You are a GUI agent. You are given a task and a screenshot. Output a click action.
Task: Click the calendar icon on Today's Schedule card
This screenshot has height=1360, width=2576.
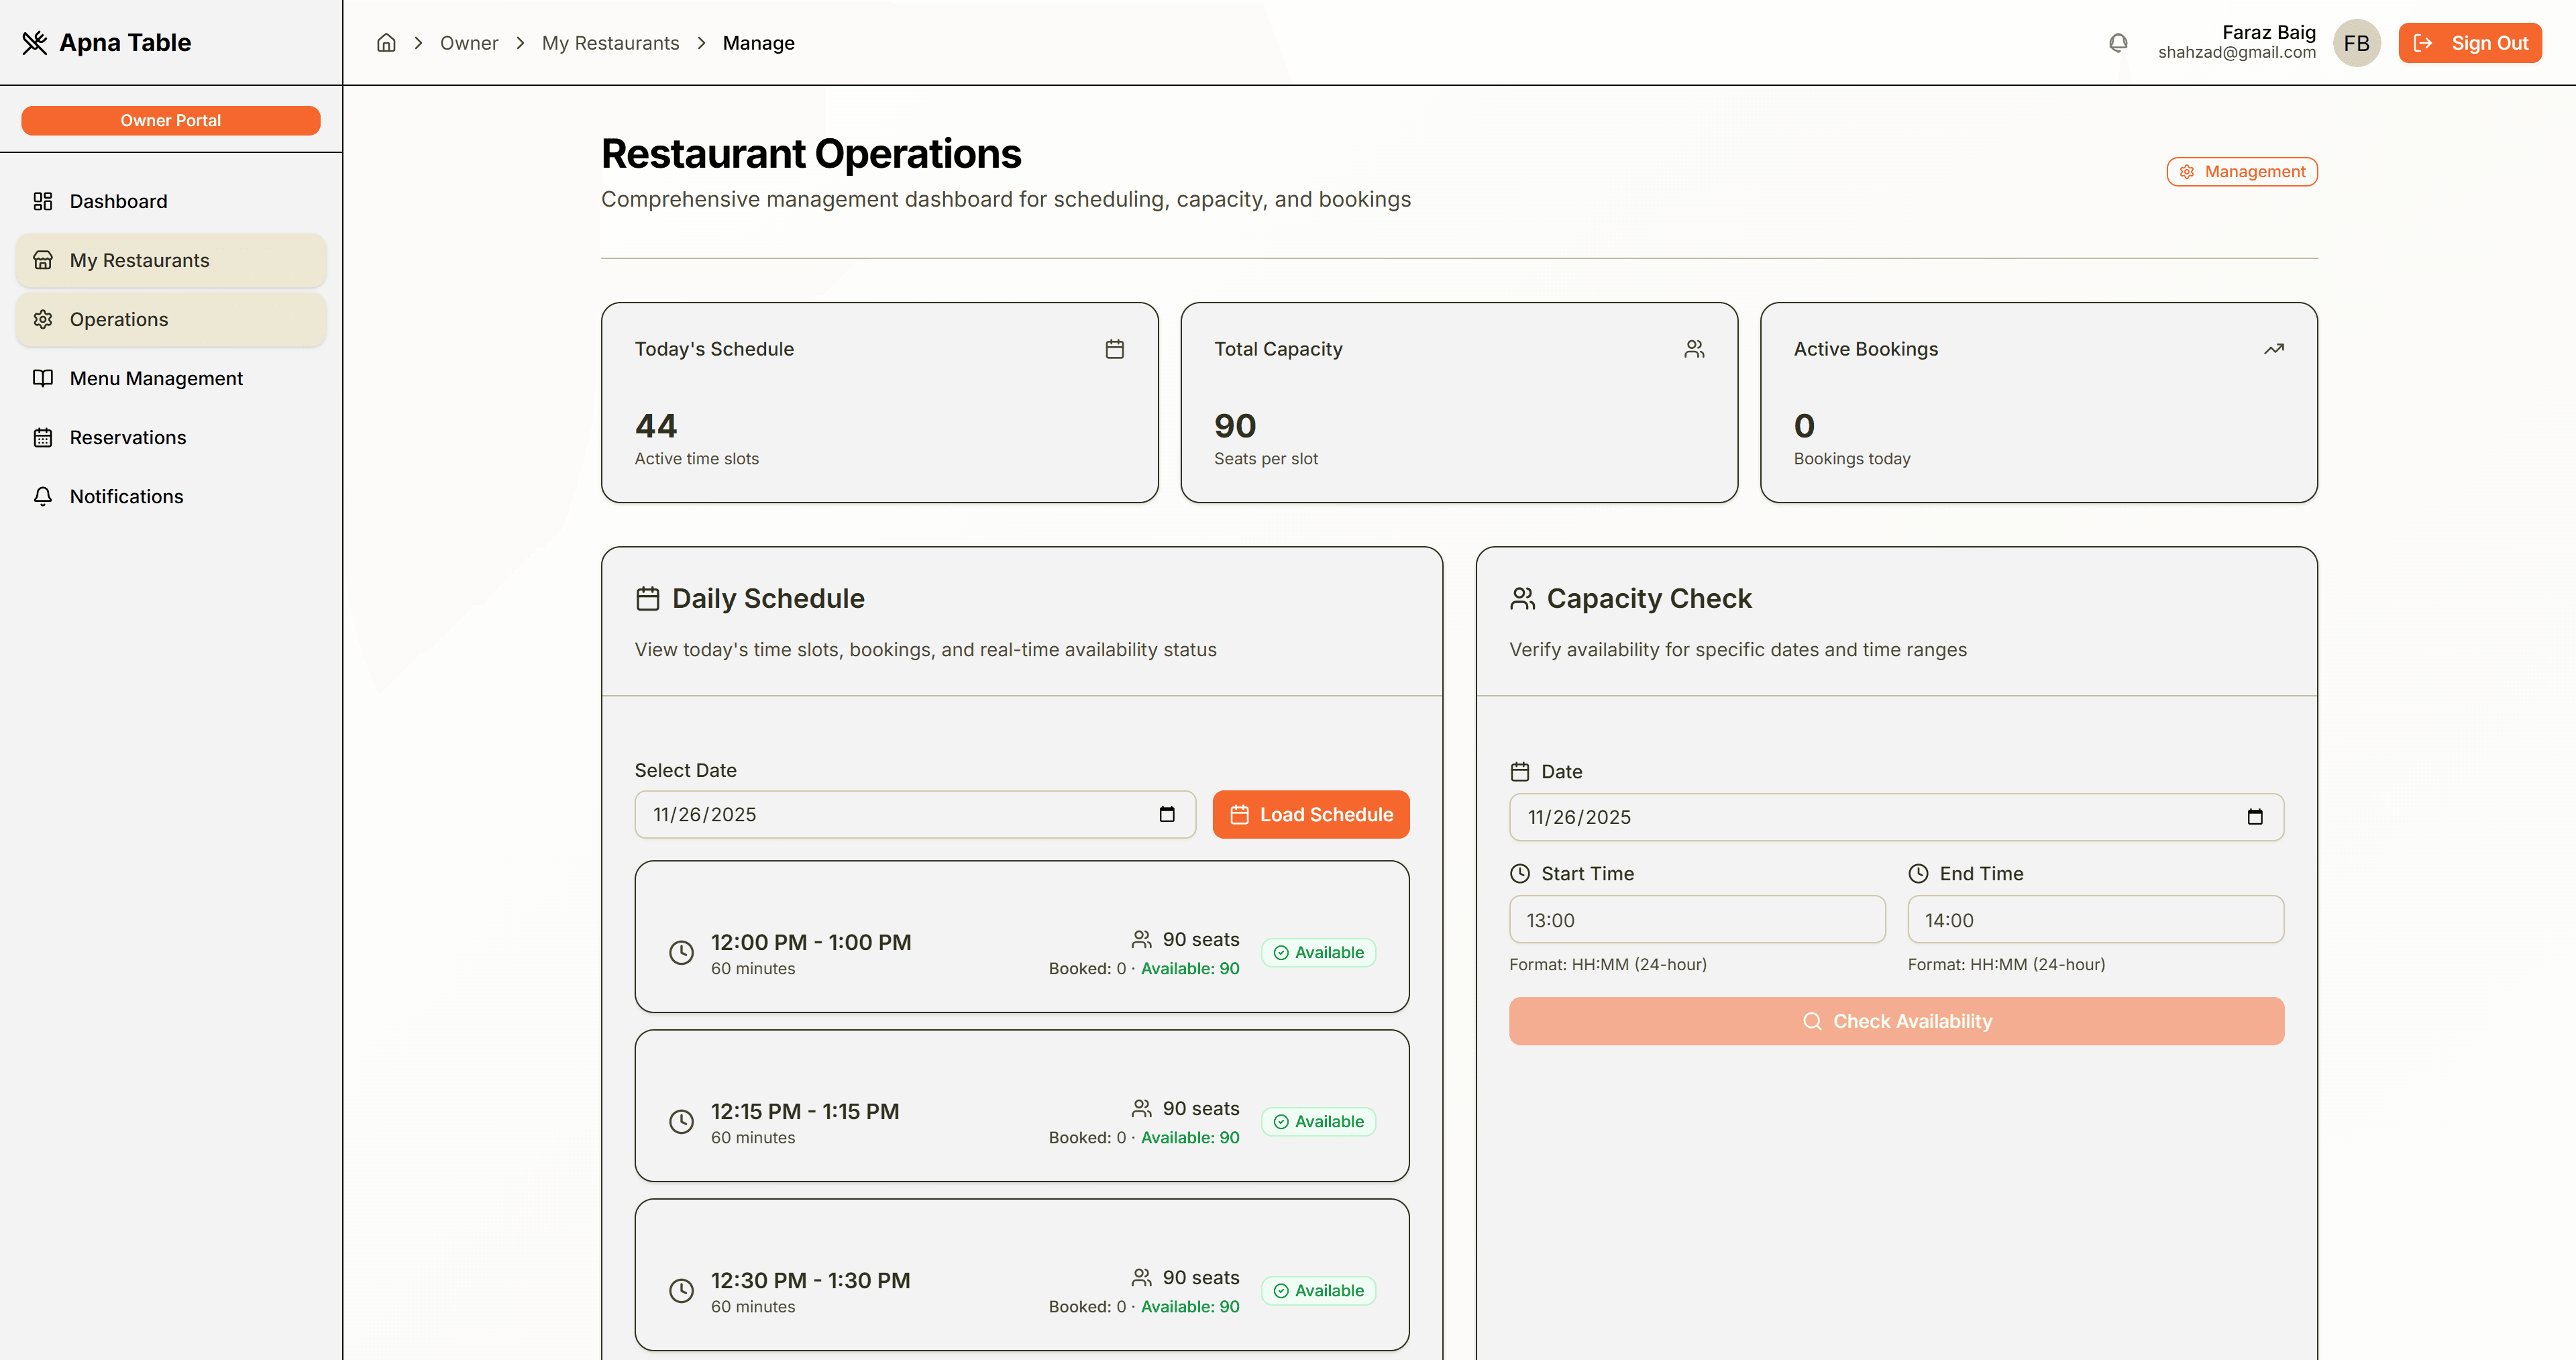[1114, 348]
